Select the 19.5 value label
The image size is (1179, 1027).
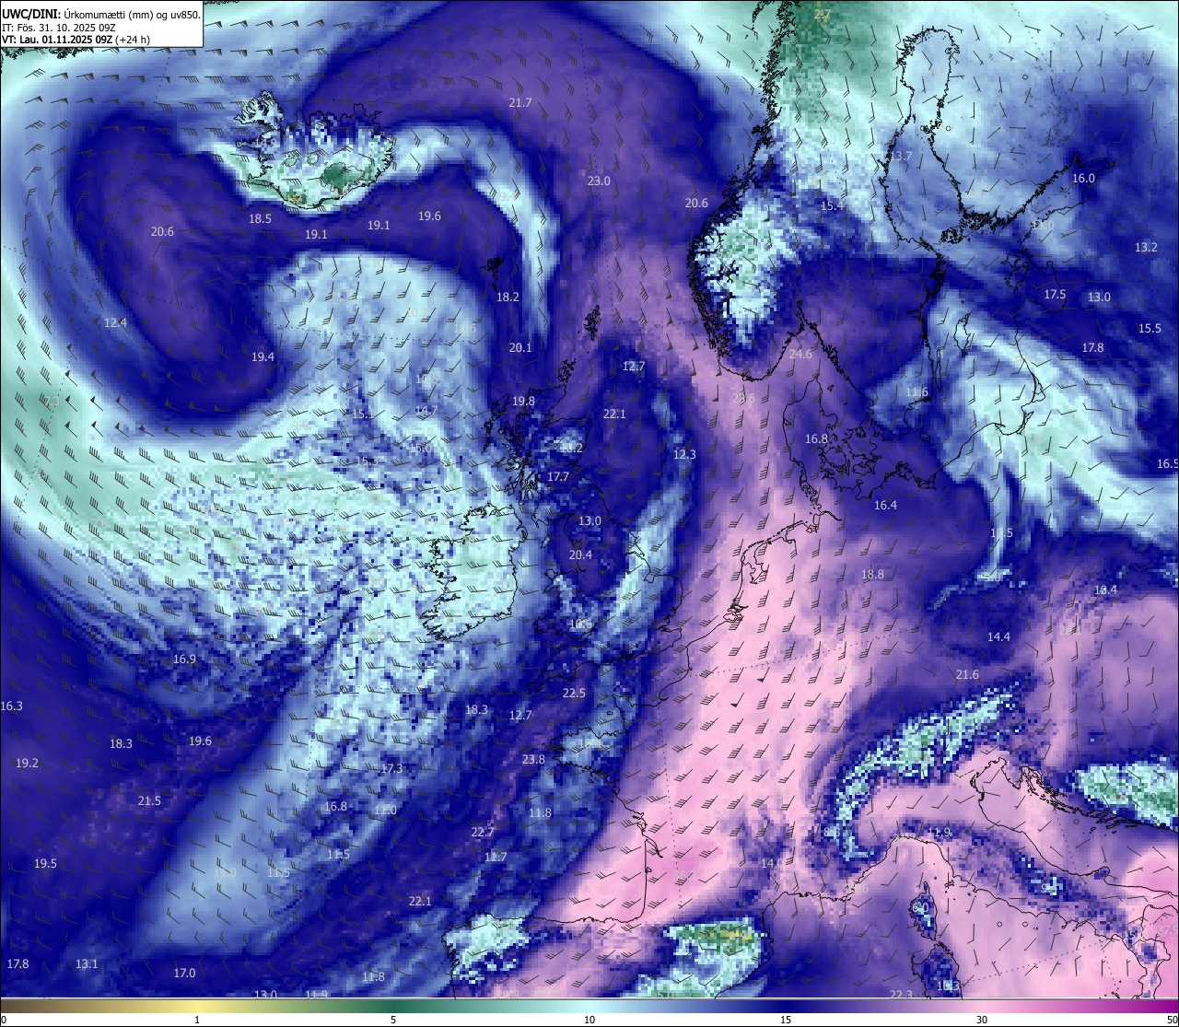point(45,863)
